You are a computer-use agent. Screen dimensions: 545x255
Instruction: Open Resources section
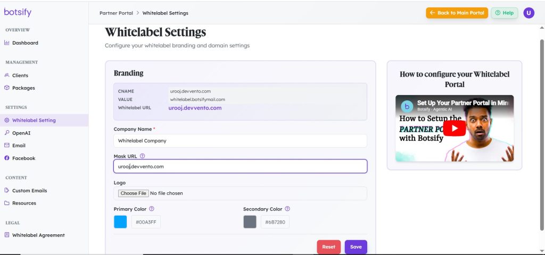pyautogui.click(x=24, y=203)
